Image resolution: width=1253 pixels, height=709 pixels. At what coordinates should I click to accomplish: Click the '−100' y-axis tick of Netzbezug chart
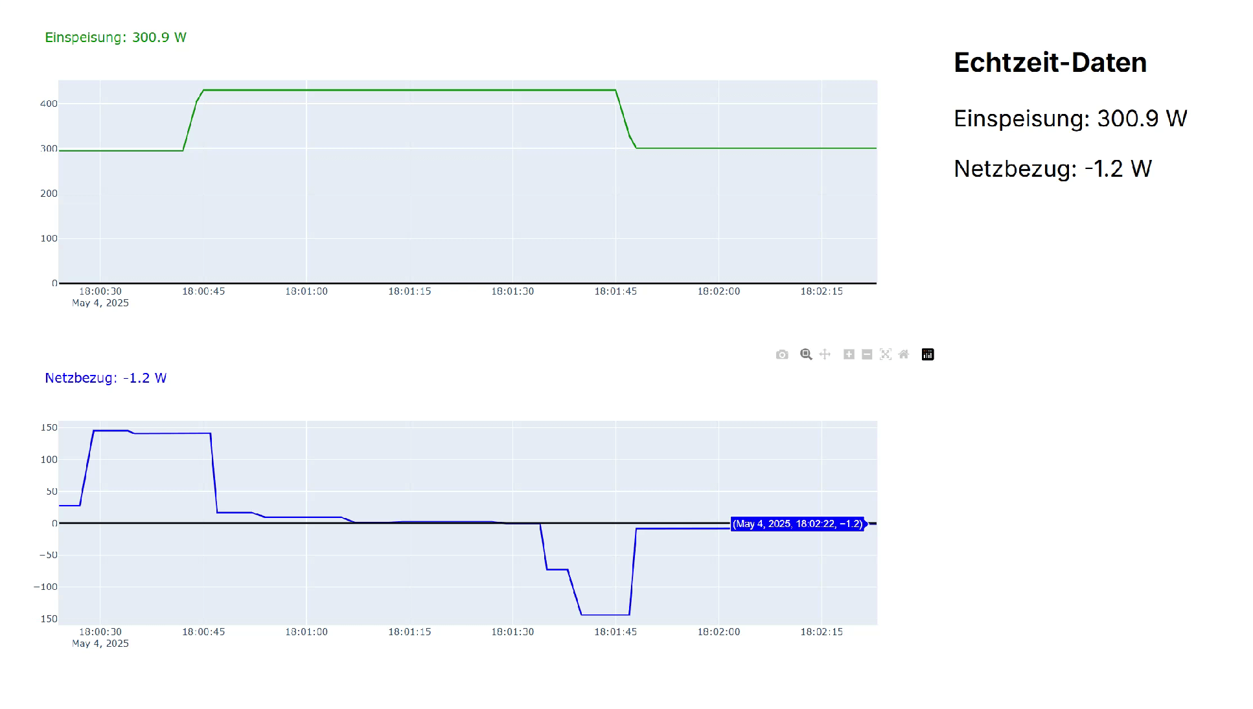click(45, 587)
